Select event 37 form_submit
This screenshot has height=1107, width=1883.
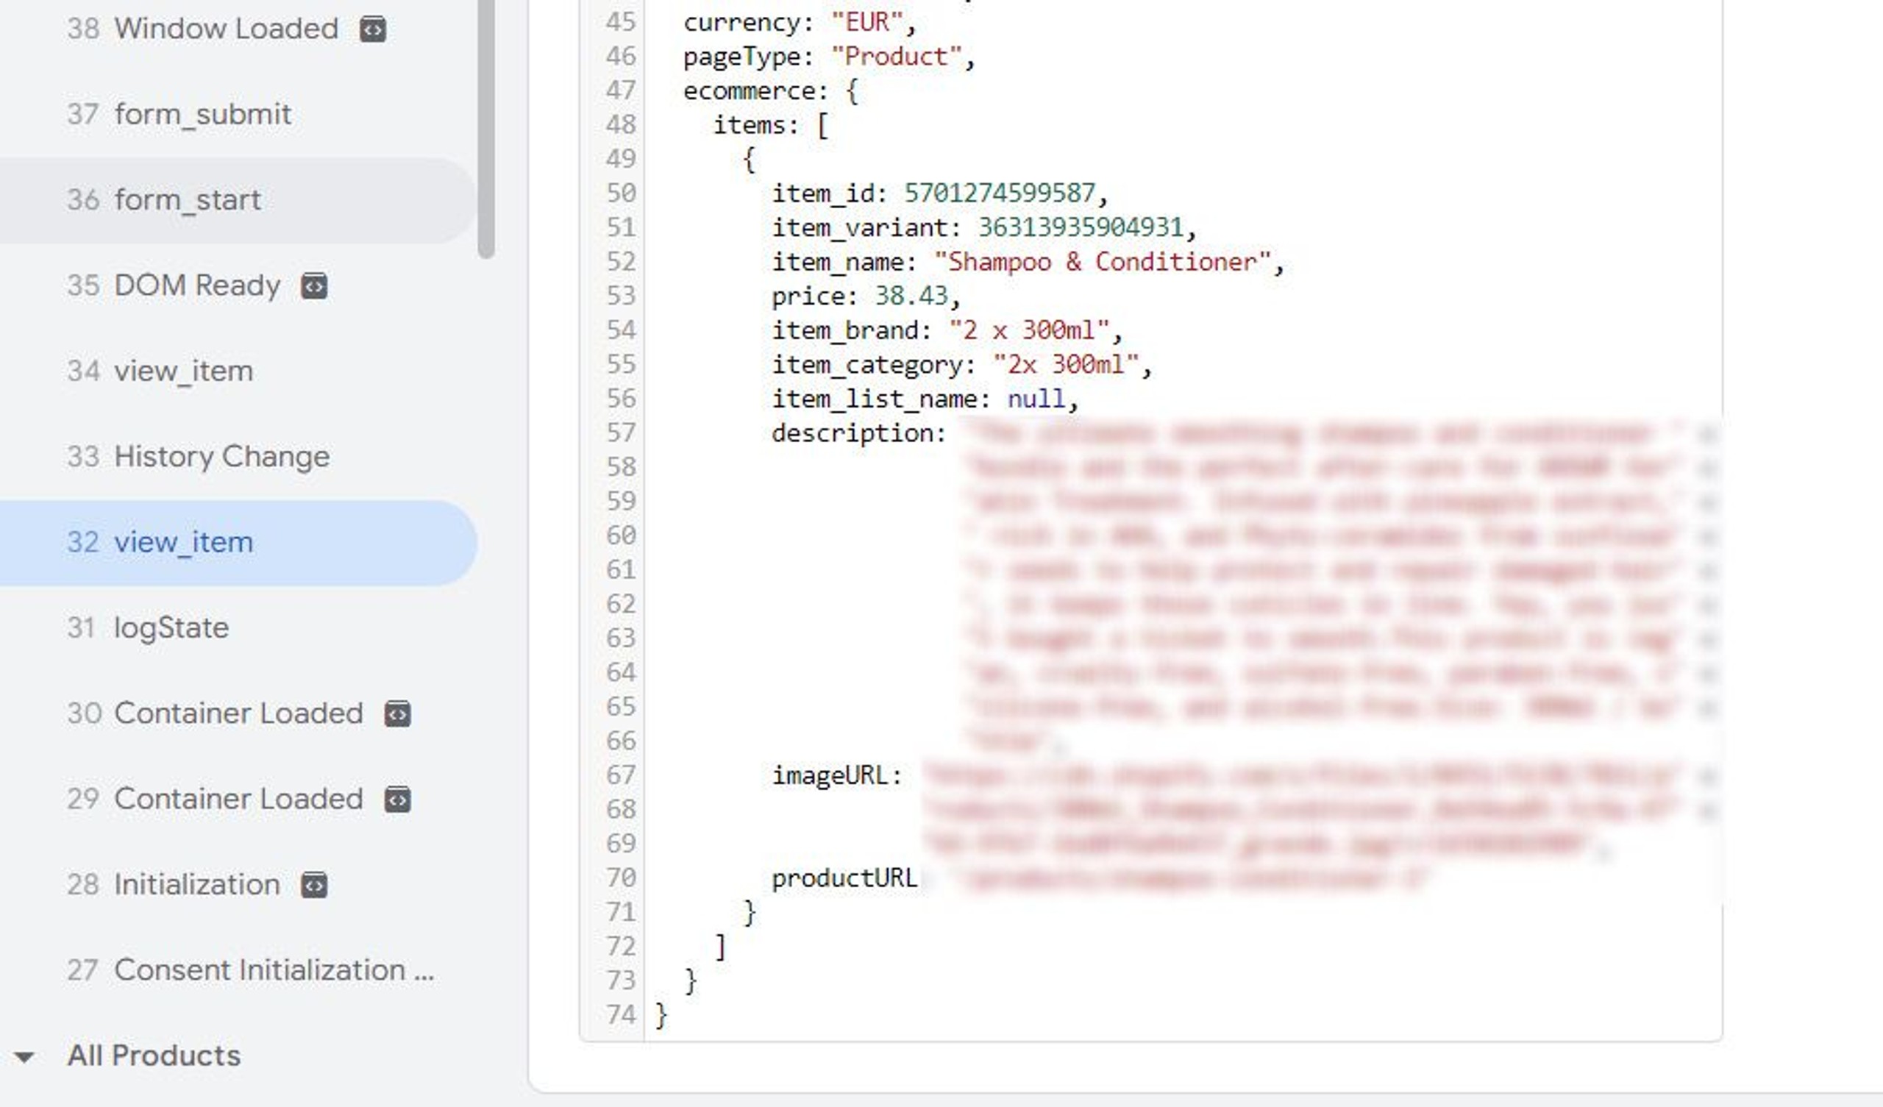pyautogui.click(x=202, y=114)
